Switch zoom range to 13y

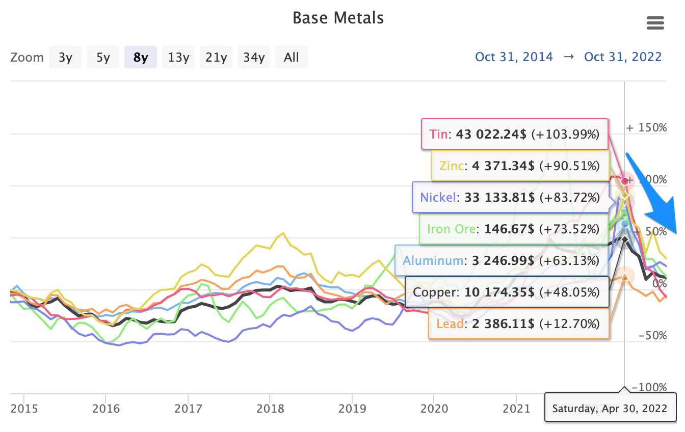pyautogui.click(x=178, y=57)
